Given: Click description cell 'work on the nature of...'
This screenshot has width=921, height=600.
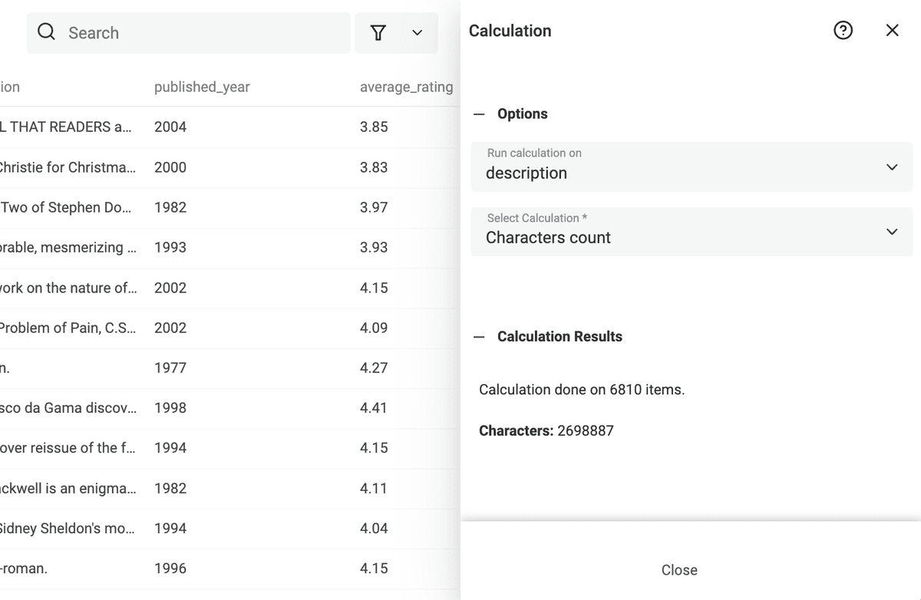Looking at the screenshot, I should pos(68,288).
